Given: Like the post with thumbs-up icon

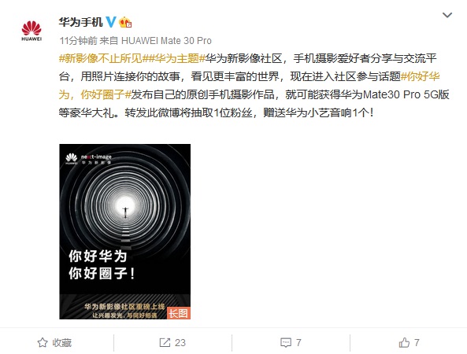Looking at the screenshot, I should point(404,343).
